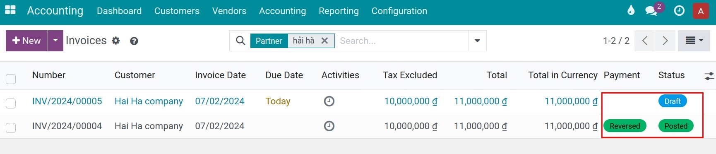Click the Activities column header

(340, 75)
